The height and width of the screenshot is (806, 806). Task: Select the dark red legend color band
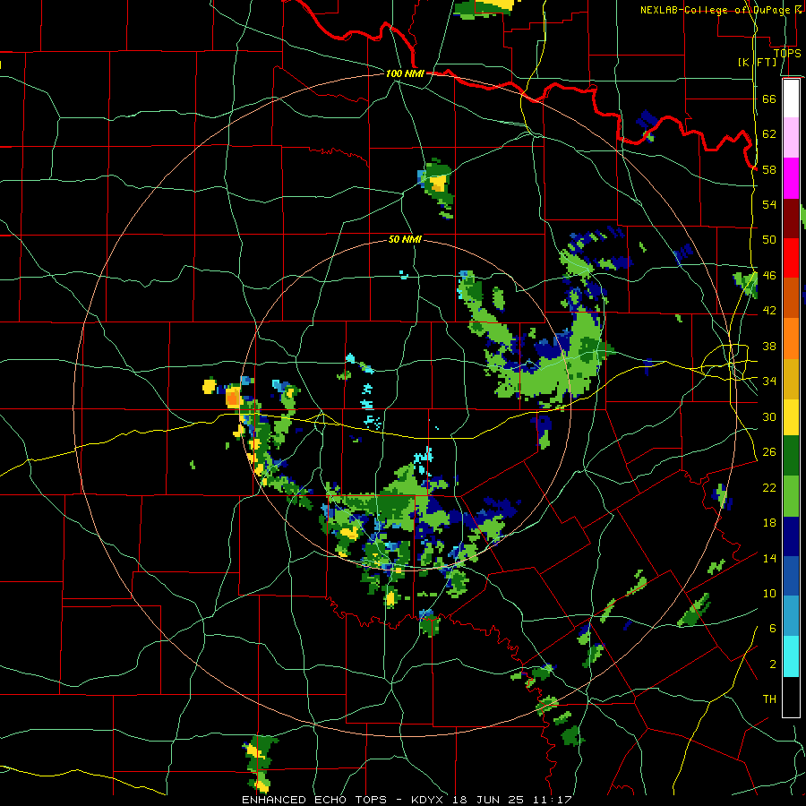791,219
